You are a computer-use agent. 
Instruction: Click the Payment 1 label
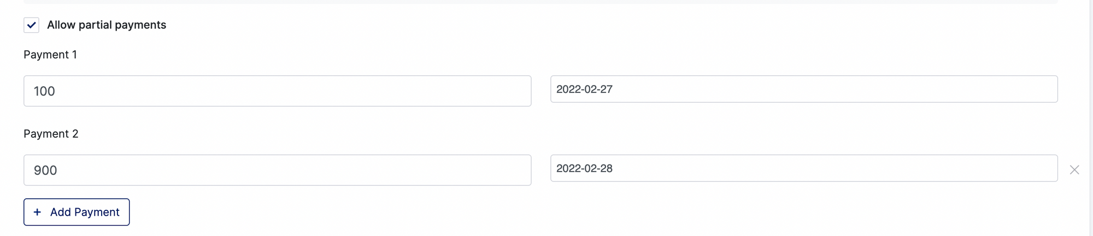click(50, 55)
